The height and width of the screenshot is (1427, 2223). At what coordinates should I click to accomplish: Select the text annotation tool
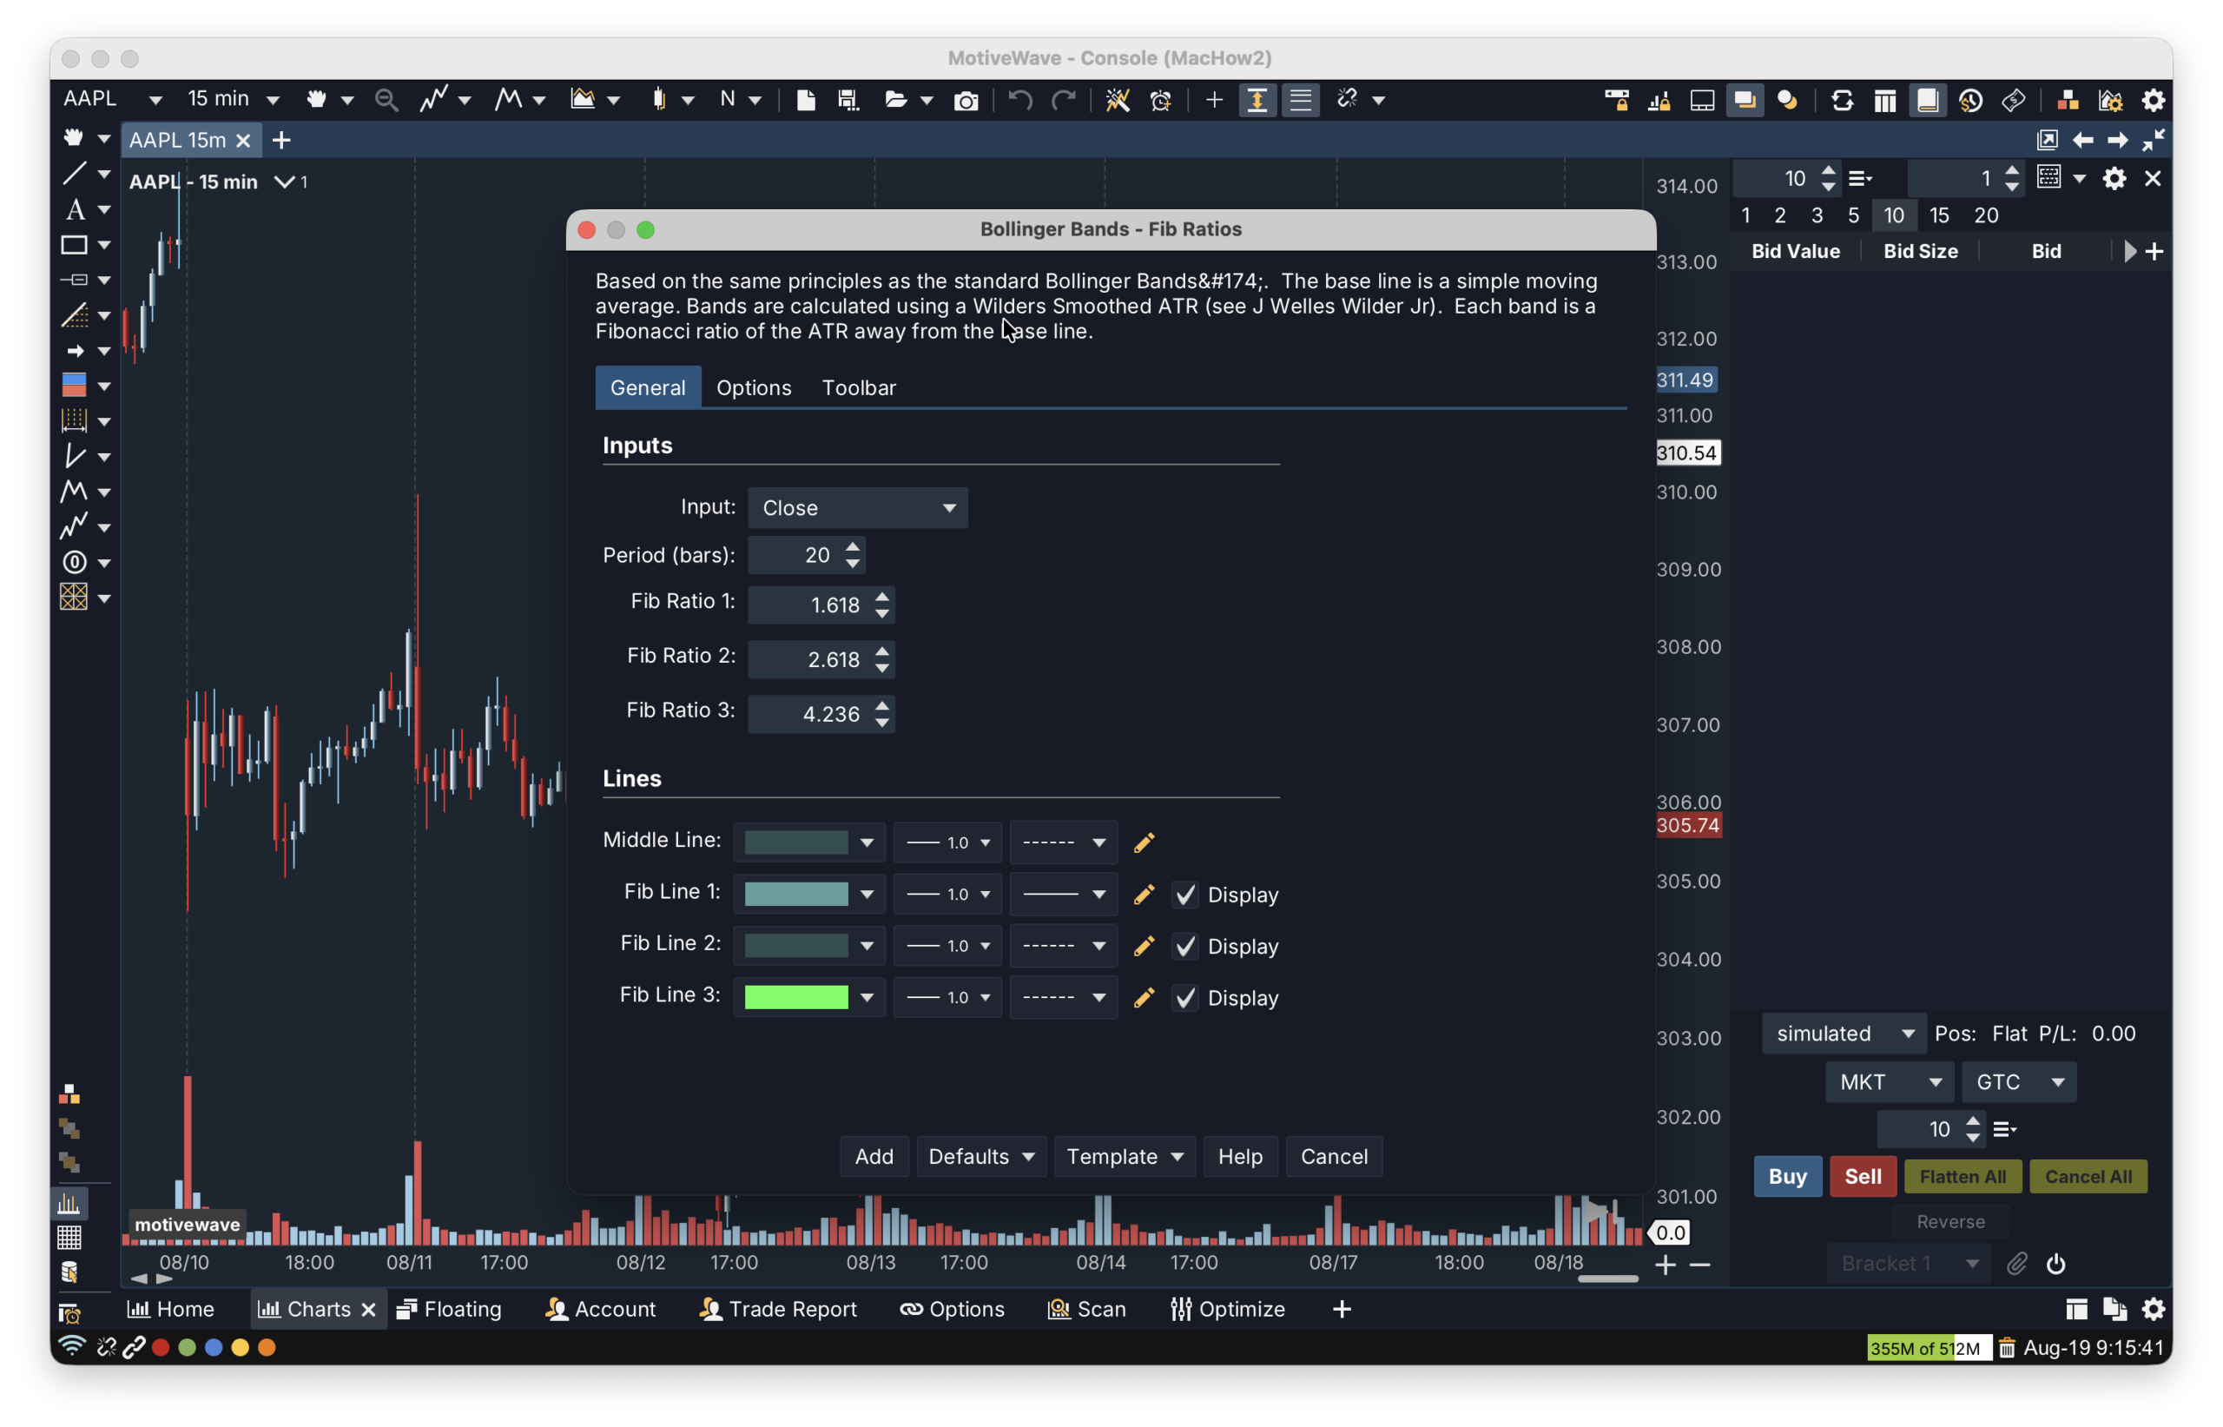click(x=74, y=209)
